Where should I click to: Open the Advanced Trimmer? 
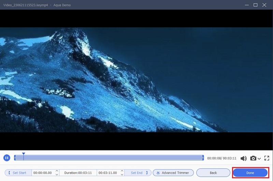pyautogui.click(x=173, y=173)
